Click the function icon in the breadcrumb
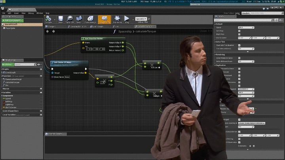 point(114,32)
